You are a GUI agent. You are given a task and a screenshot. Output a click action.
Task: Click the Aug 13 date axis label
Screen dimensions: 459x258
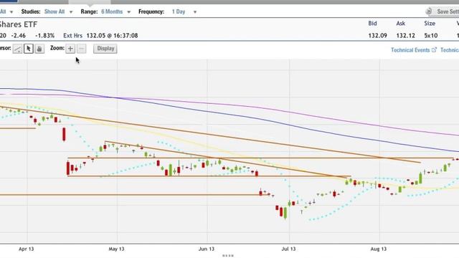click(x=379, y=249)
